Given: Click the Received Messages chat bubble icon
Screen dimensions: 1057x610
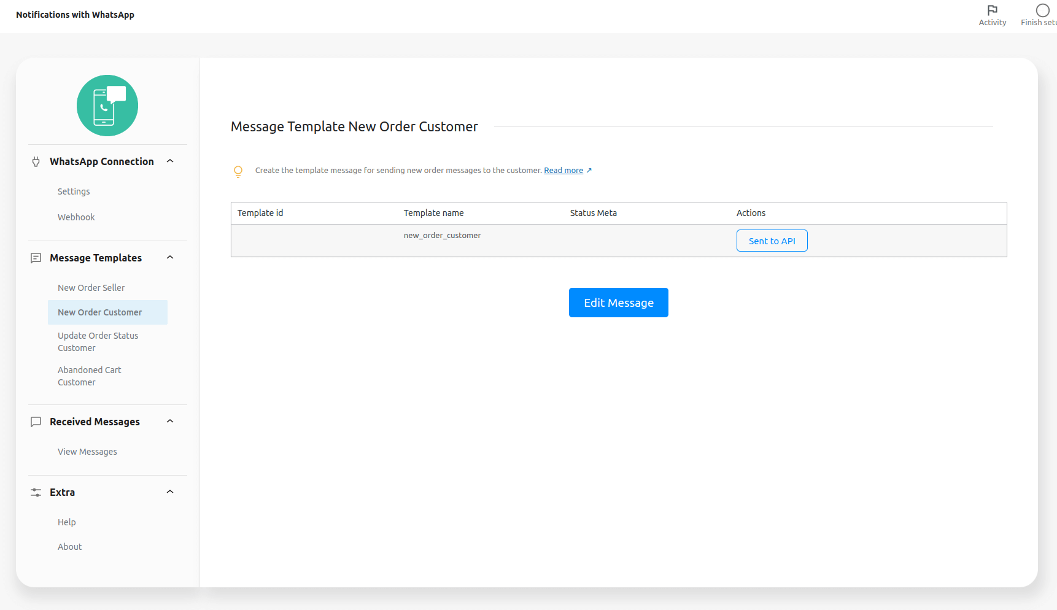Looking at the screenshot, I should click(x=36, y=422).
